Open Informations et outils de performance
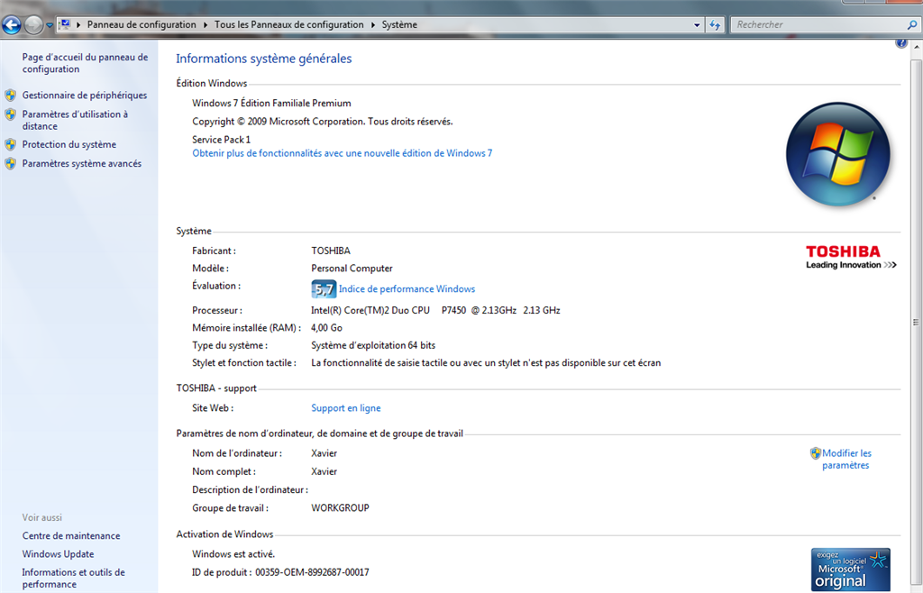The width and height of the screenshot is (923, 593). point(74,579)
